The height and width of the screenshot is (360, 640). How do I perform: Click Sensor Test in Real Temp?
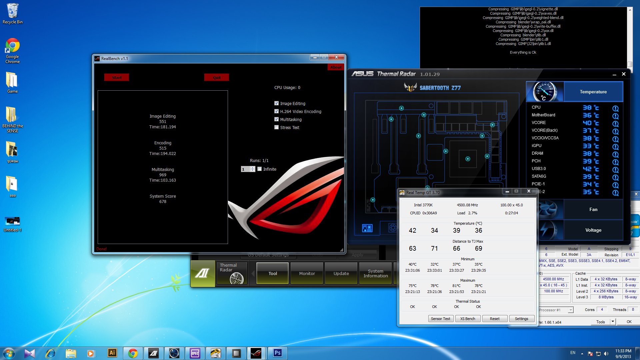[x=440, y=319]
